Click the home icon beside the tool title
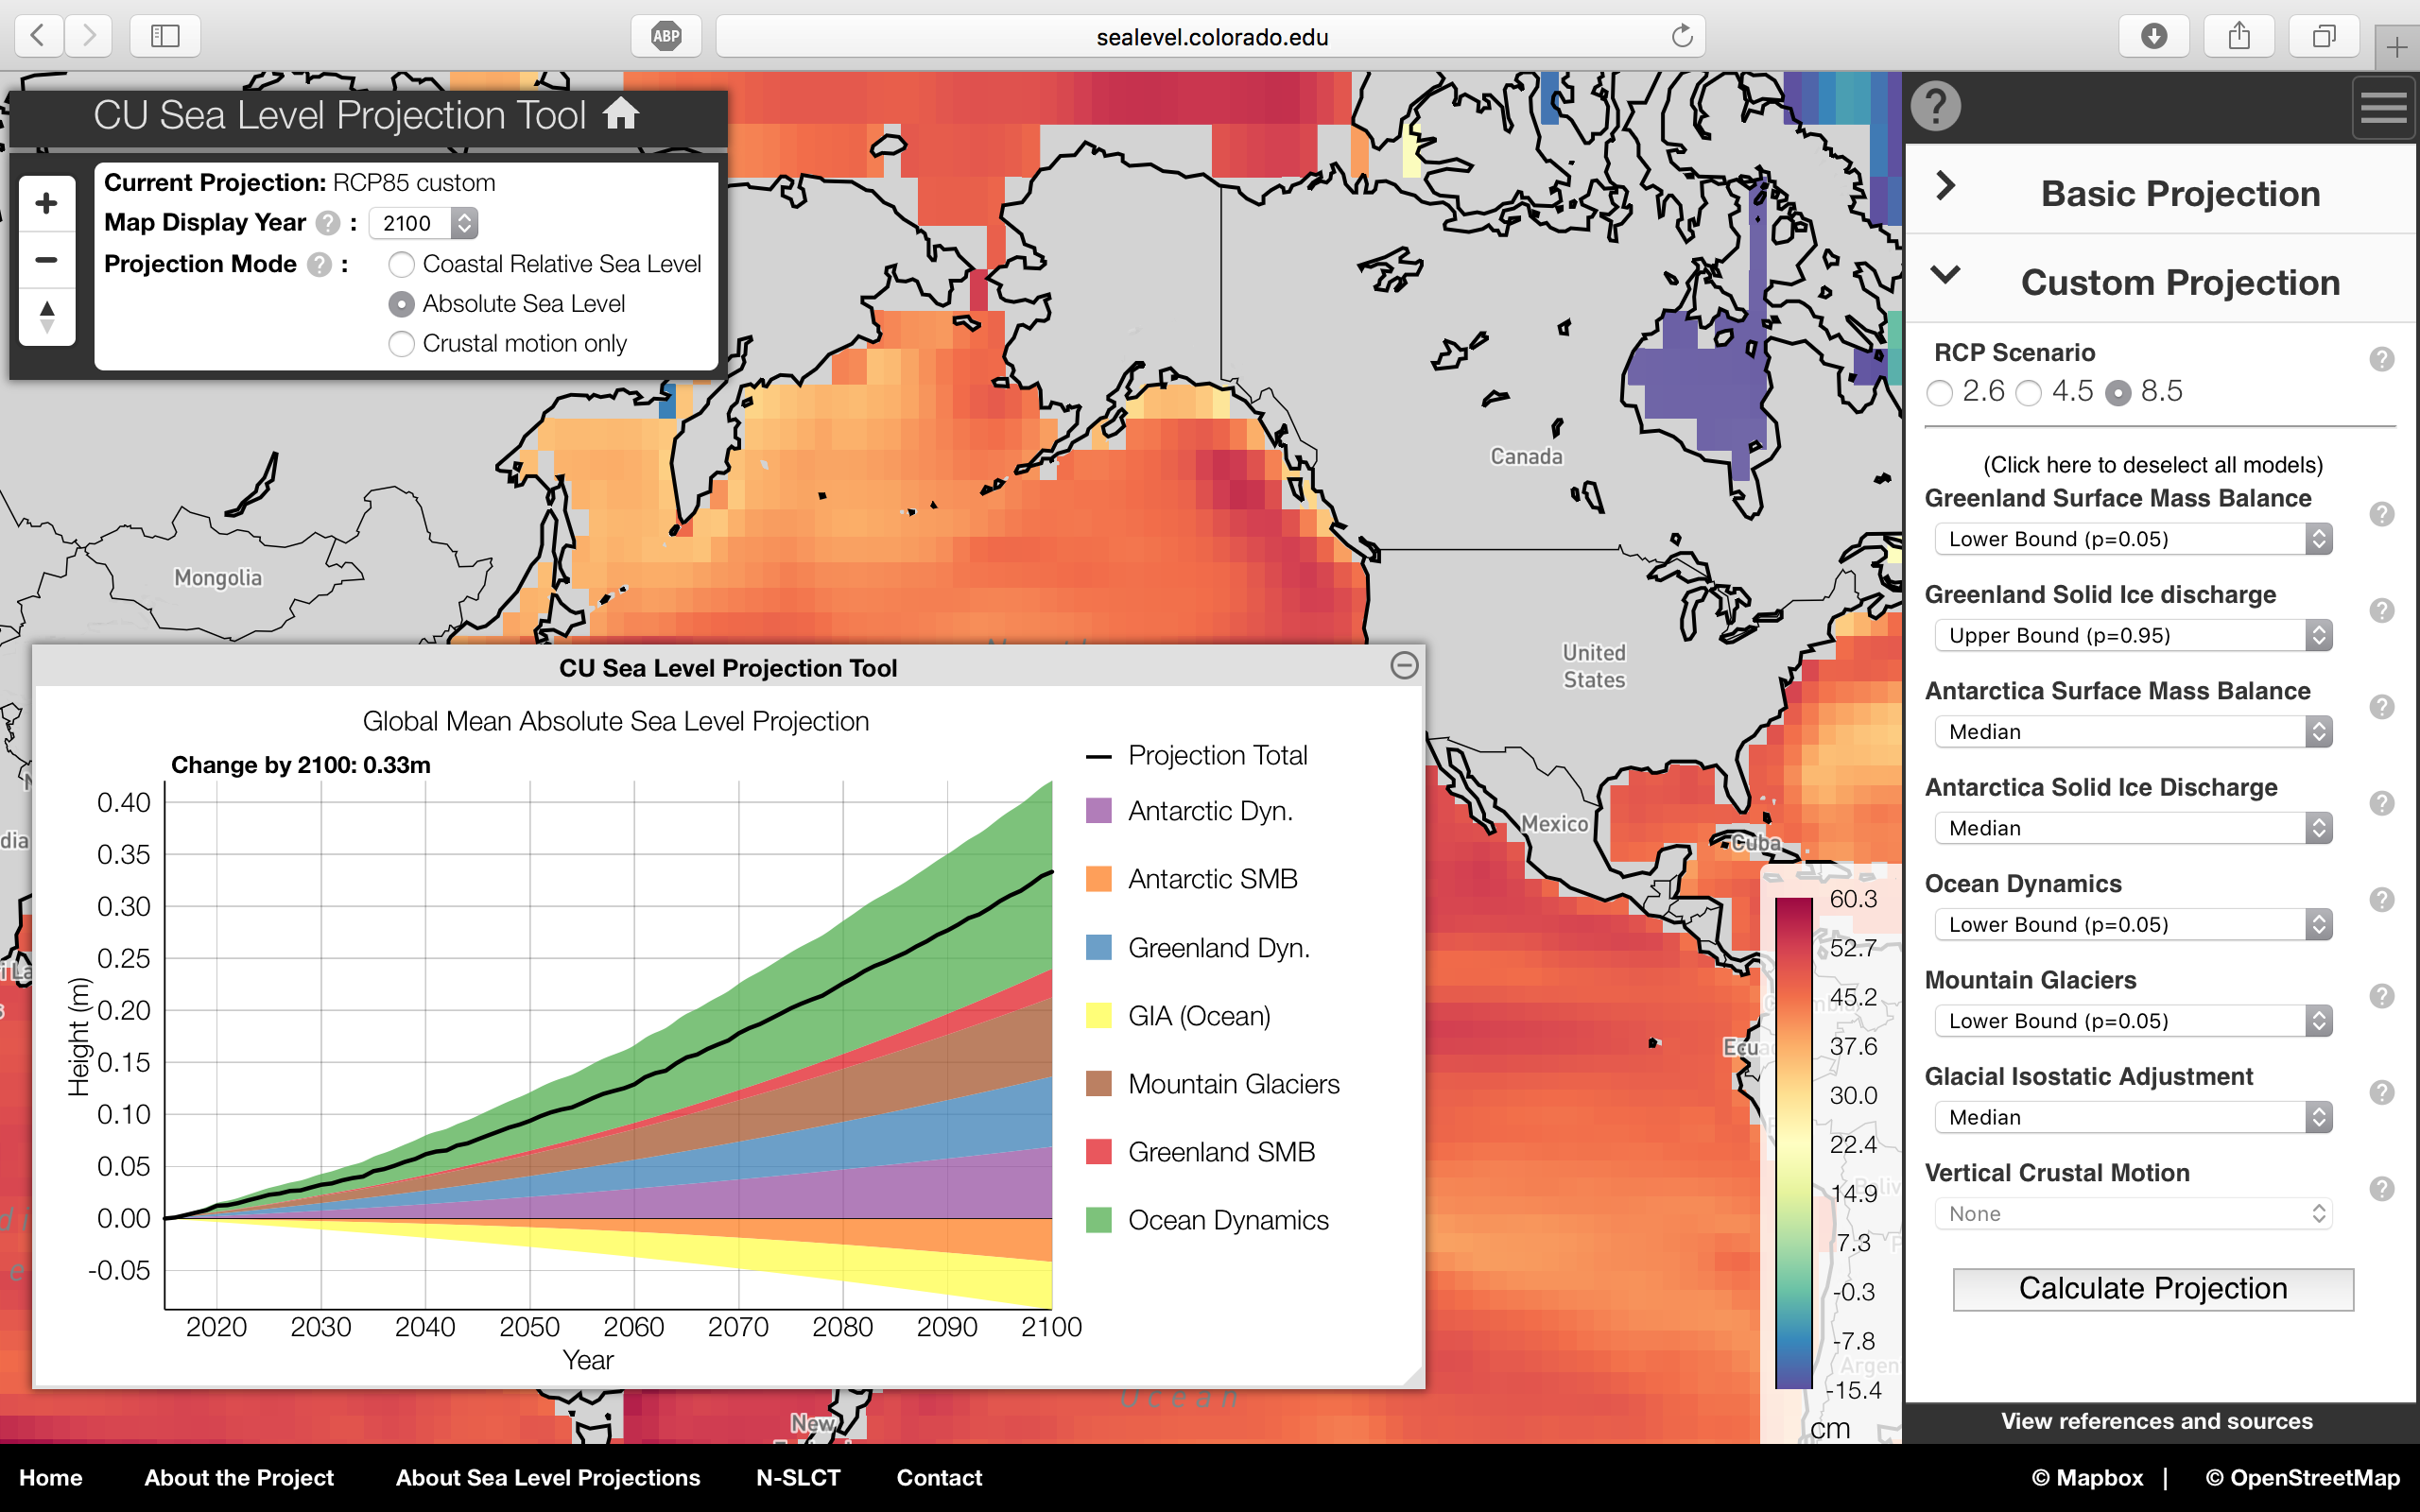The image size is (2420, 1512). (620, 114)
